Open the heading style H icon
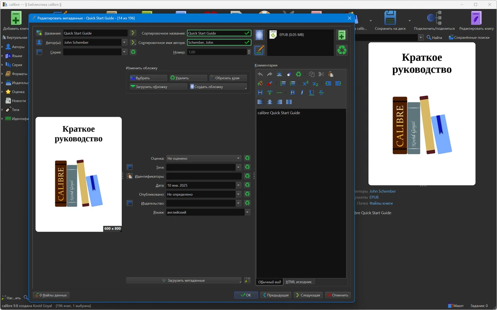Image resolution: width=497 pixels, height=310 pixels. [x=260, y=92]
